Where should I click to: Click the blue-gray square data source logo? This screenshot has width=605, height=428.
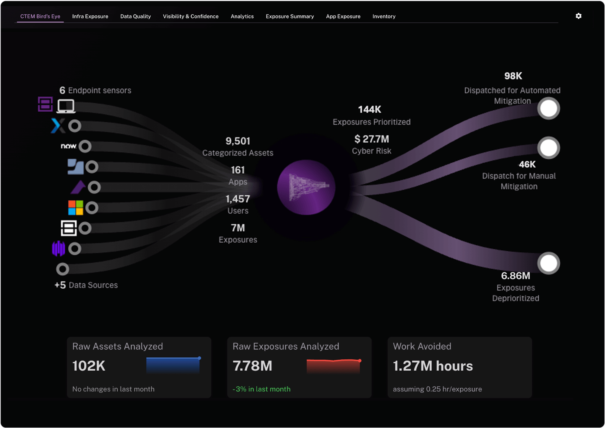(76, 167)
